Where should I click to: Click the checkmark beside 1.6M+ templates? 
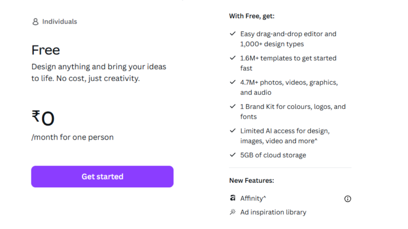(x=233, y=58)
